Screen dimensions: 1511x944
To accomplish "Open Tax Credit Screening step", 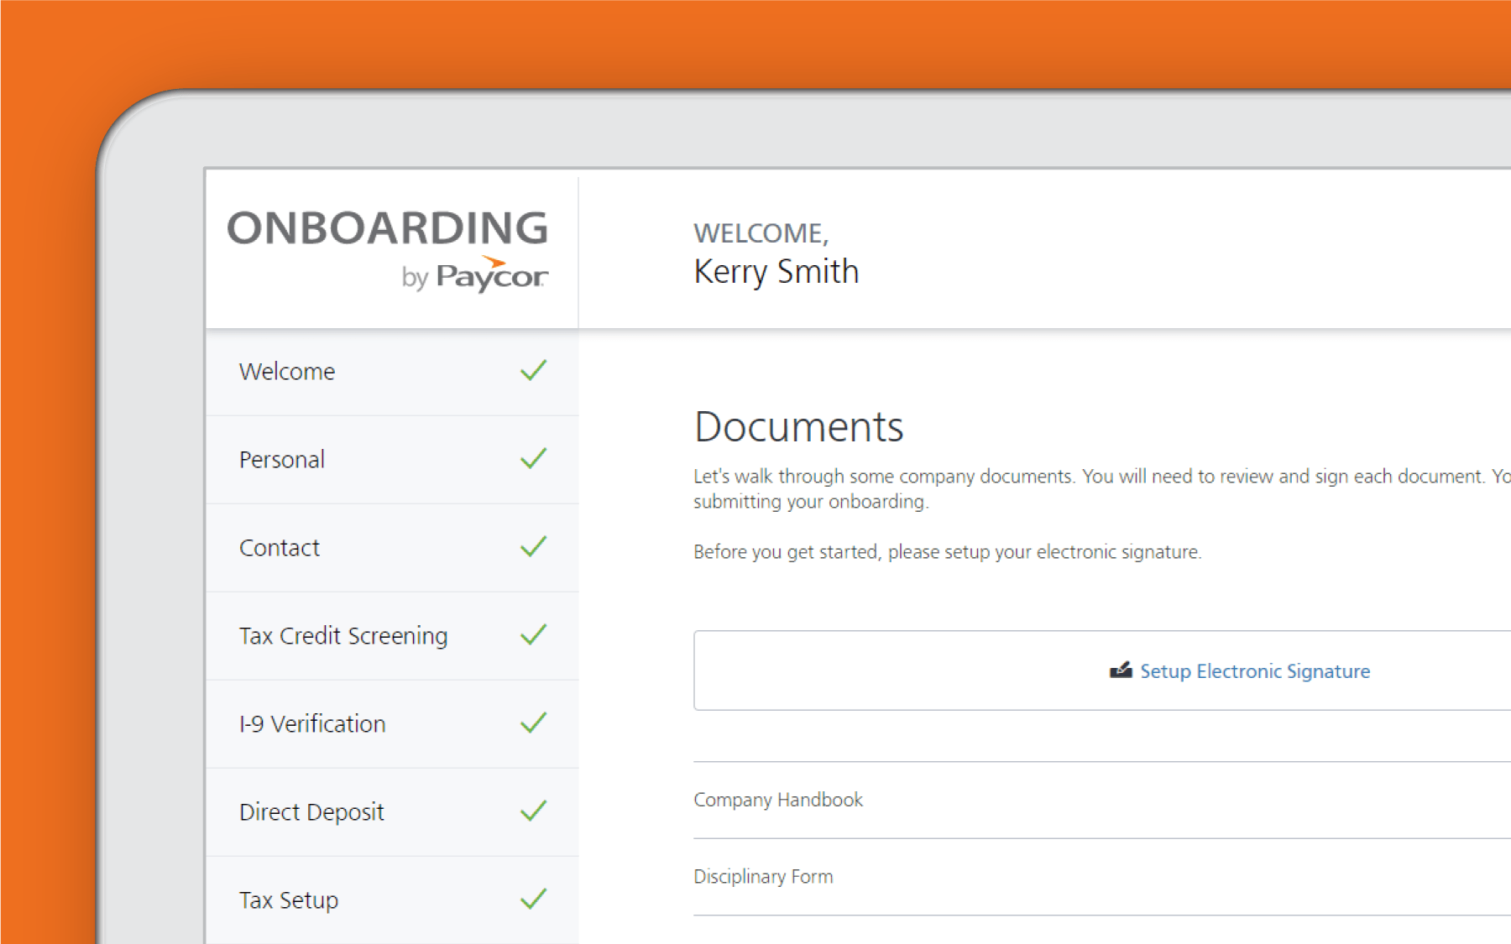I will tap(392, 636).
